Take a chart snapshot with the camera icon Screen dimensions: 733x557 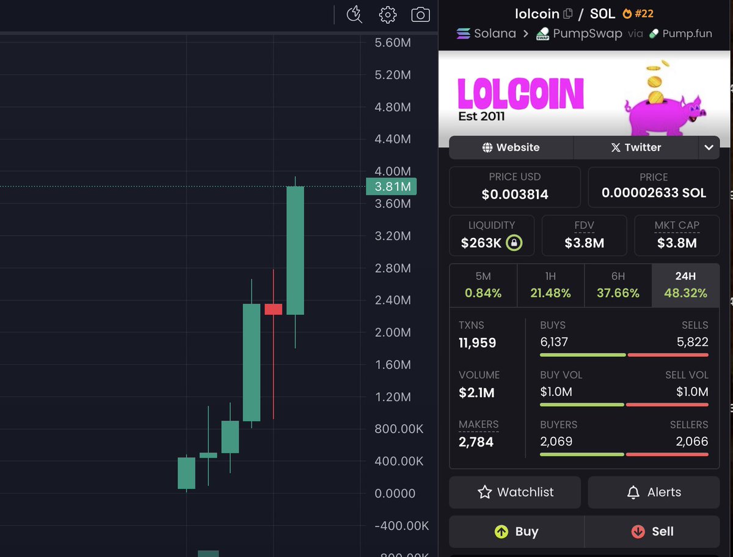(x=420, y=15)
